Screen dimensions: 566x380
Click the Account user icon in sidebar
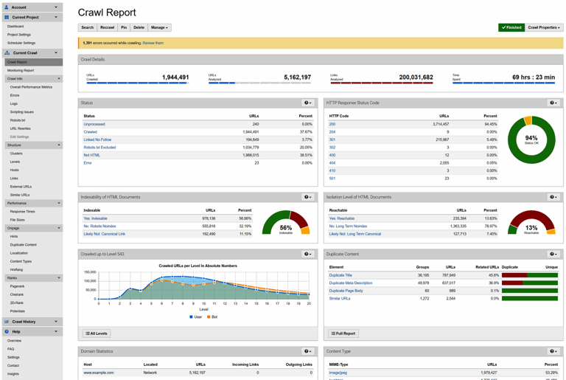(7, 7)
